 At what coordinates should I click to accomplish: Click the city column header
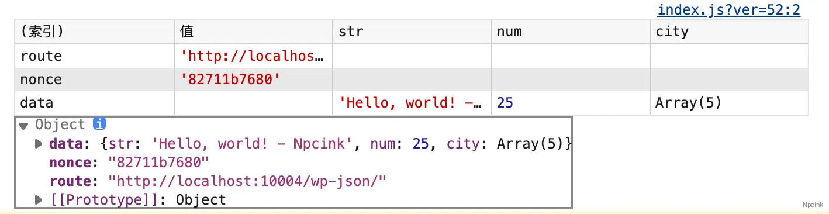(729, 32)
